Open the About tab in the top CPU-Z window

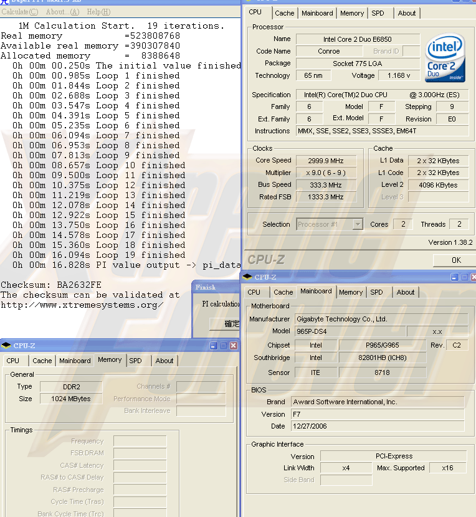pos(406,13)
